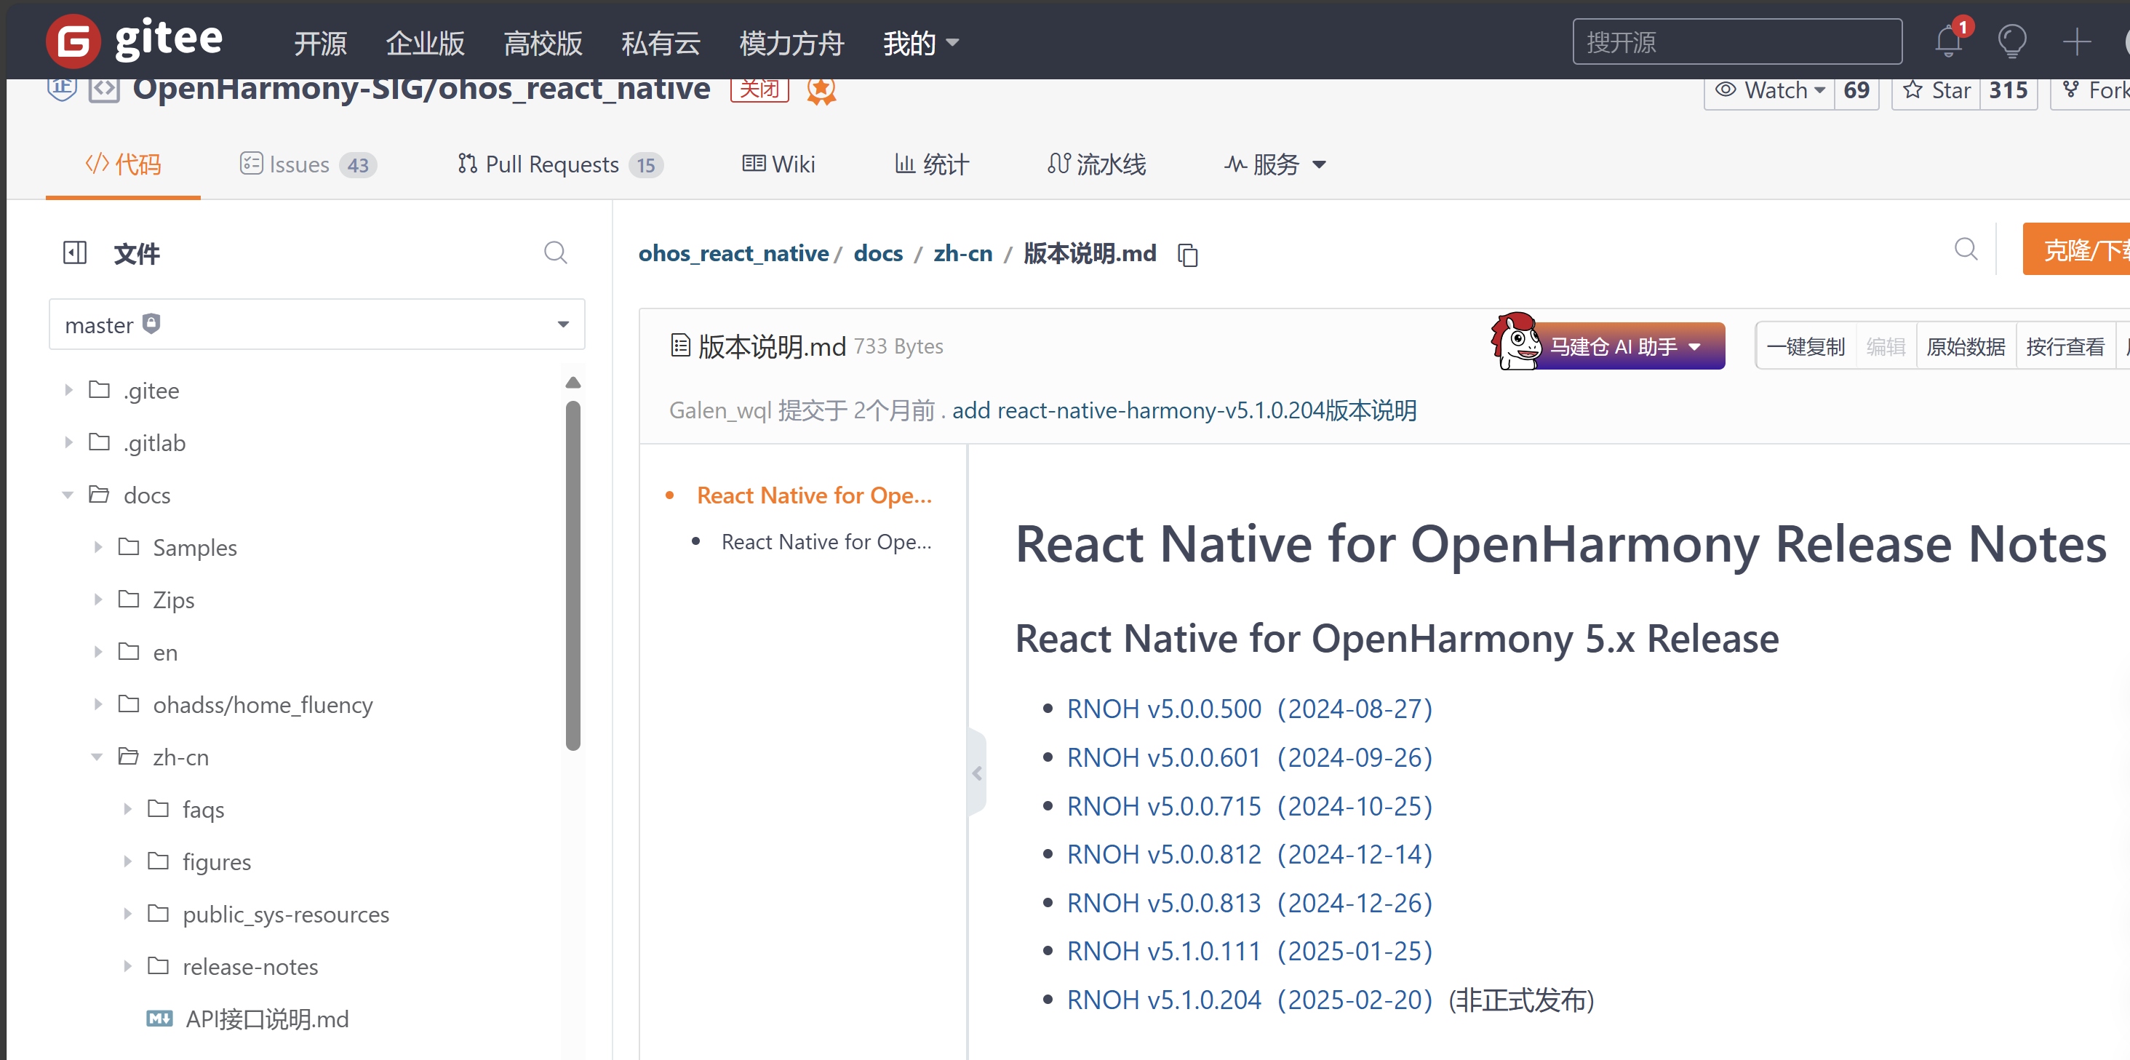Click the 一键复制 button
The height and width of the screenshot is (1060, 2130).
(1806, 346)
